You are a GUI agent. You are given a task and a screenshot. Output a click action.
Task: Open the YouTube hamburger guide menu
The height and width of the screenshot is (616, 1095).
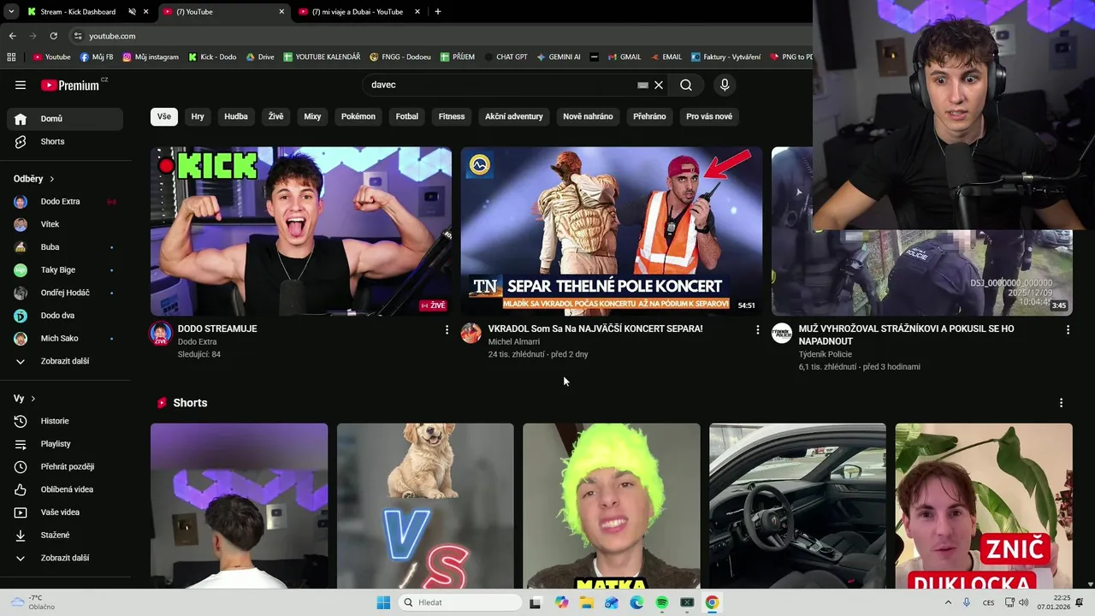point(21,85)
